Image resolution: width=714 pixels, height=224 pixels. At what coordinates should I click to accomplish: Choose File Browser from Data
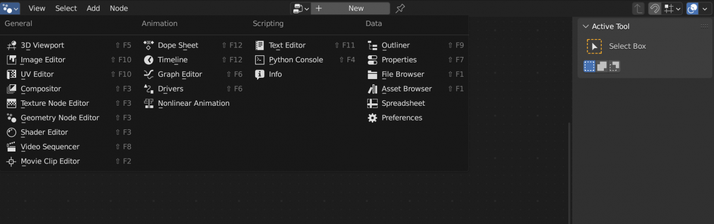point(415,74)
